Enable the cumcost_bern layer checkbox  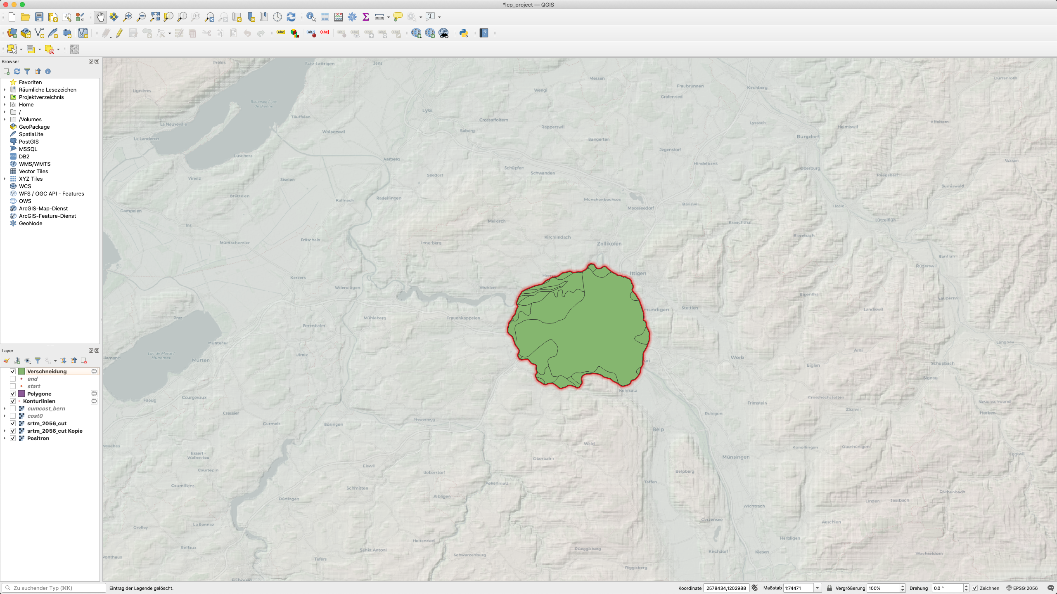13,408
